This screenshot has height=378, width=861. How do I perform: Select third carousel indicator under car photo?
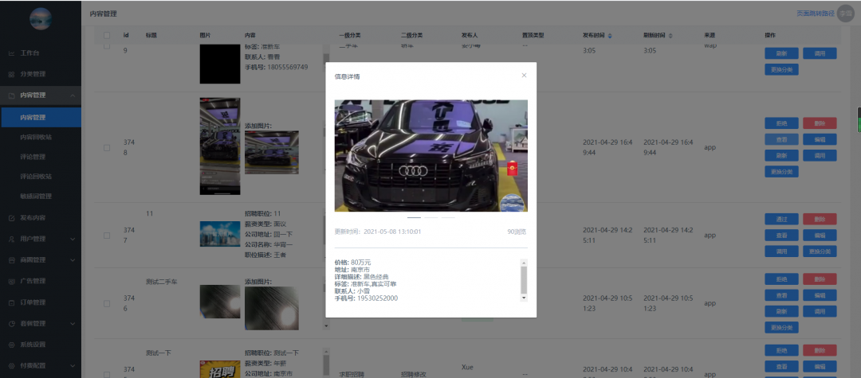448,217
